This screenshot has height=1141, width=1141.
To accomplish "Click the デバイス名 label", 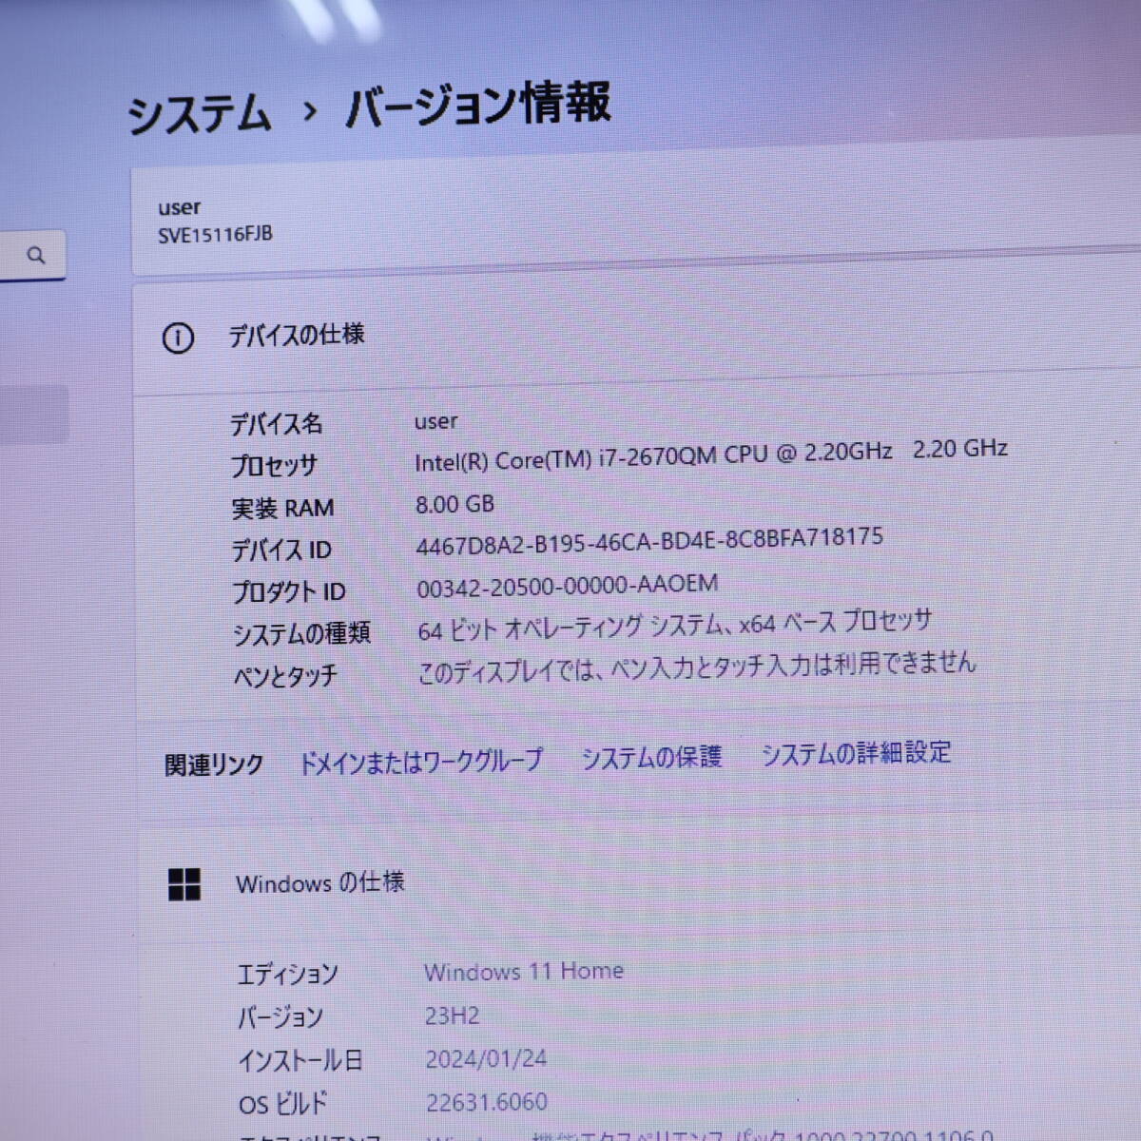I will click(x=277, y=423).
